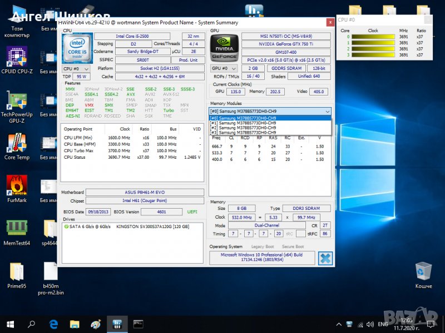Show hidden system tray icons
Image resolution: width=445 pixels, height=333 pixels.
coord(339,324)
